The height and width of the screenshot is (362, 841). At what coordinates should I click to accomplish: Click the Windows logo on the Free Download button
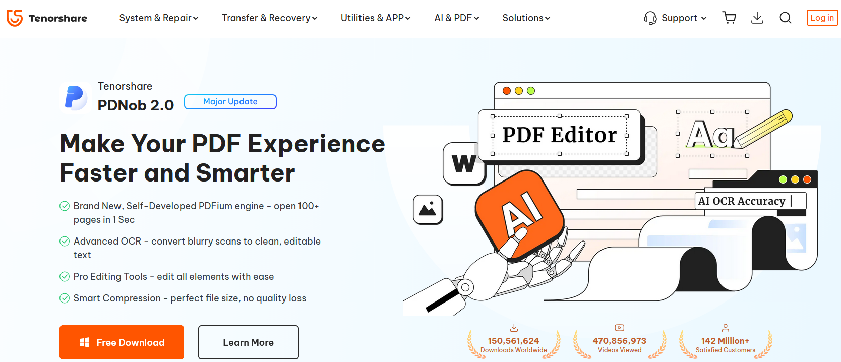[85, 343]
